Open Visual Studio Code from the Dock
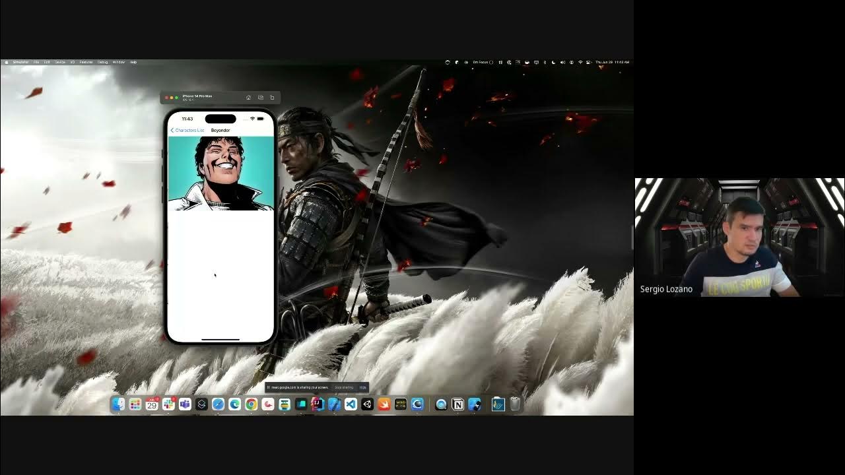Screen dimensions: 845x475 pos(351,404)
